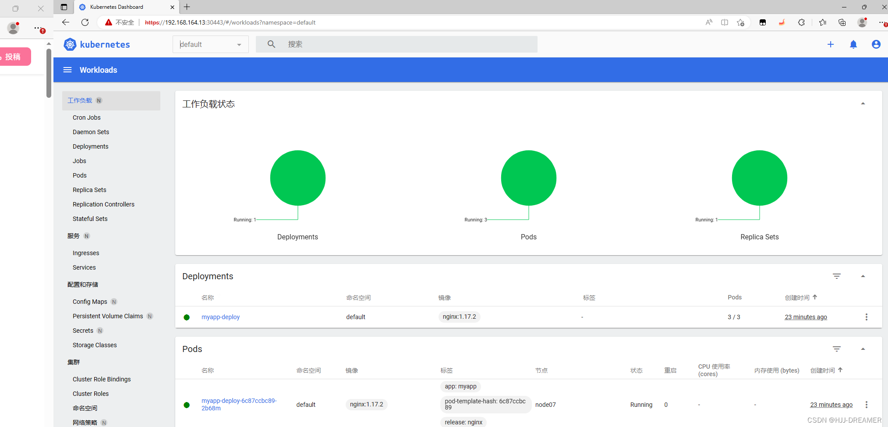Open the myapp-deploy deployment details
The width and height of the screenshot is (888, 427).
point(220,317)
